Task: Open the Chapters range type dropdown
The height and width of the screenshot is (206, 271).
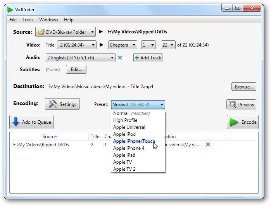Action: pos(123,45)
